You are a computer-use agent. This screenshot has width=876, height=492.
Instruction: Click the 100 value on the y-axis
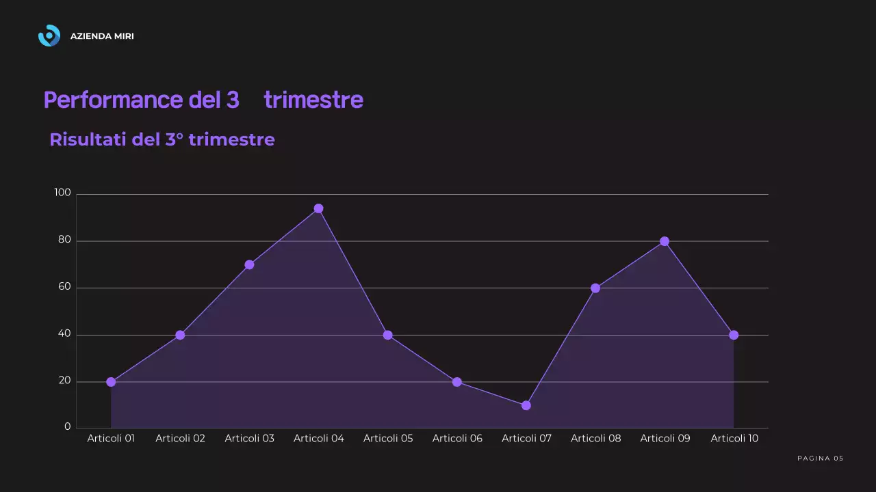tap(62, 193)
